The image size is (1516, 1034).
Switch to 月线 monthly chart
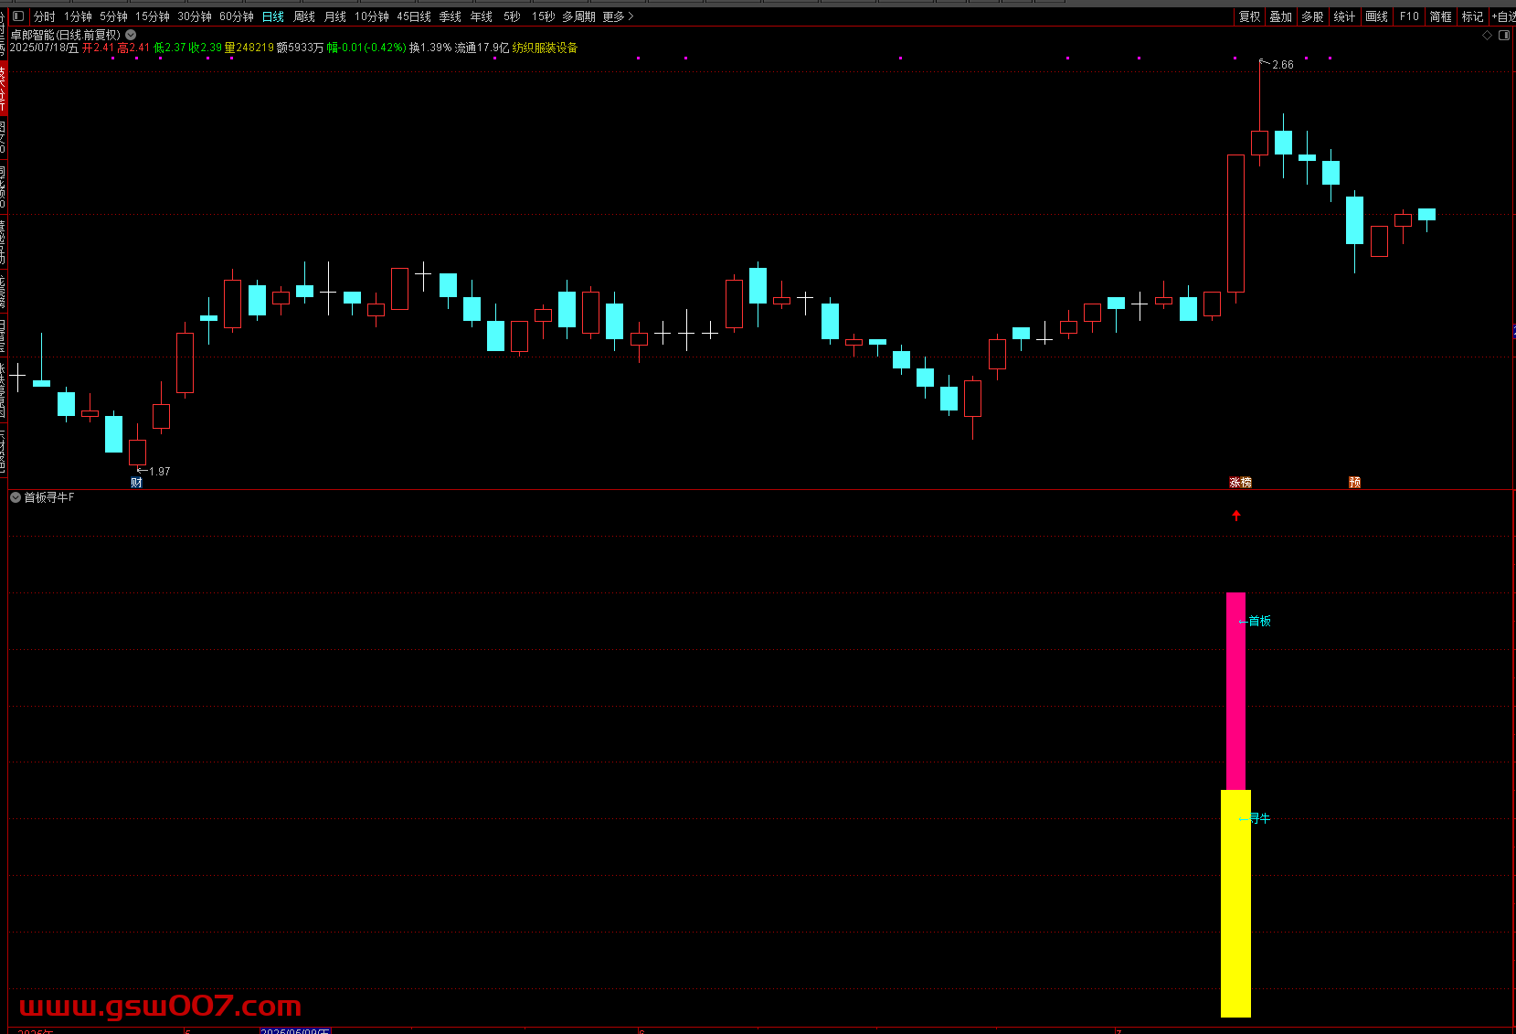[335, 16]
